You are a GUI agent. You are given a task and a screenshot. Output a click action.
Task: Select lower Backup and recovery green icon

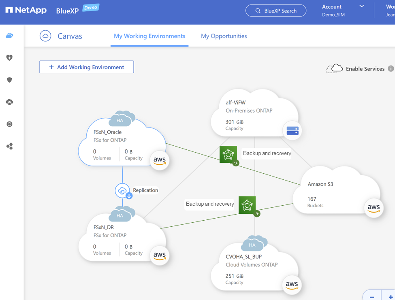click(x=247, y=205)
